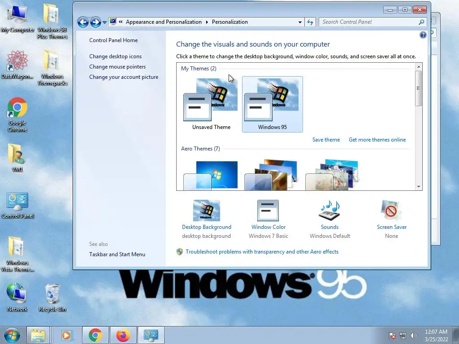Screen dimensions: 459x344
Task: Select the Windows 95 theme
Action: [272, 104]
